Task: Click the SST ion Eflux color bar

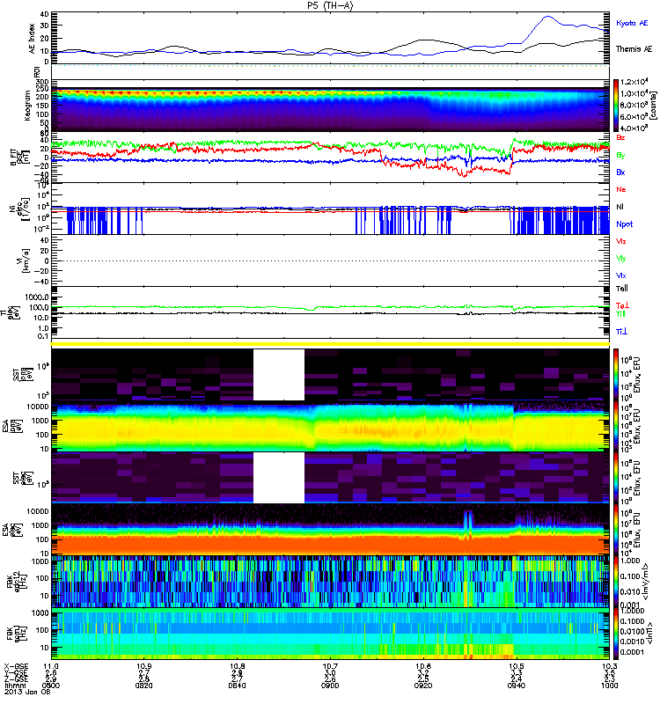Action: [616, 374]
